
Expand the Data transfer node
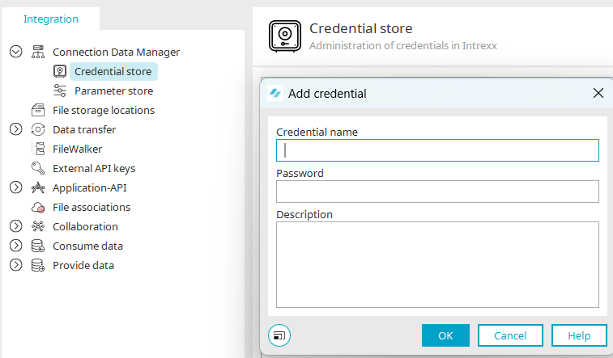(x=15, y=129)
